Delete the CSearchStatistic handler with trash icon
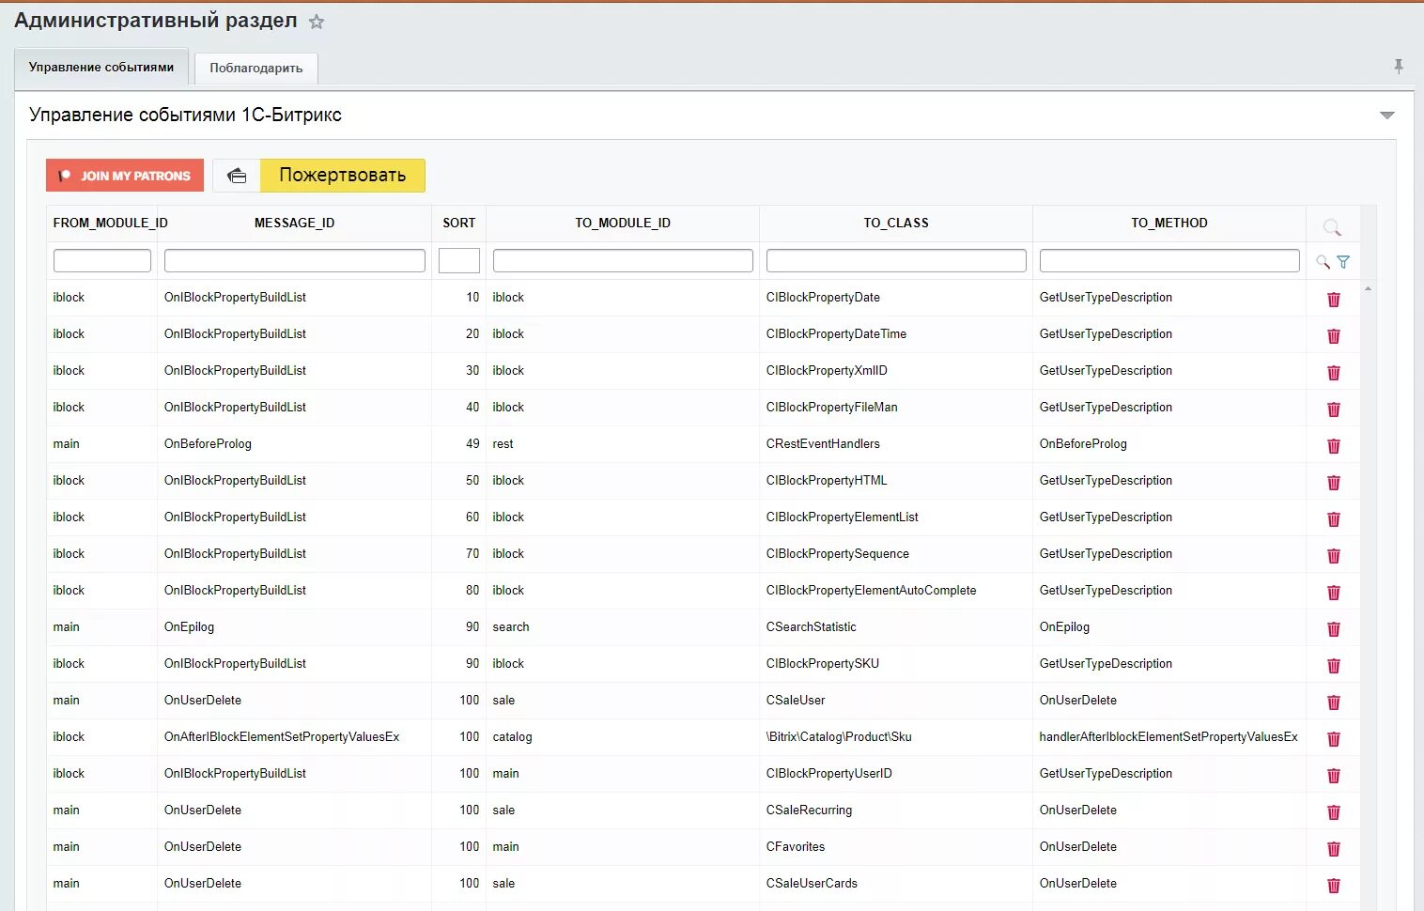1424x911 pixels. [x=1333, y=629]
